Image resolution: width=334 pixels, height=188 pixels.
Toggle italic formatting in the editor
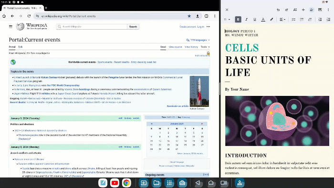[246, 20]
